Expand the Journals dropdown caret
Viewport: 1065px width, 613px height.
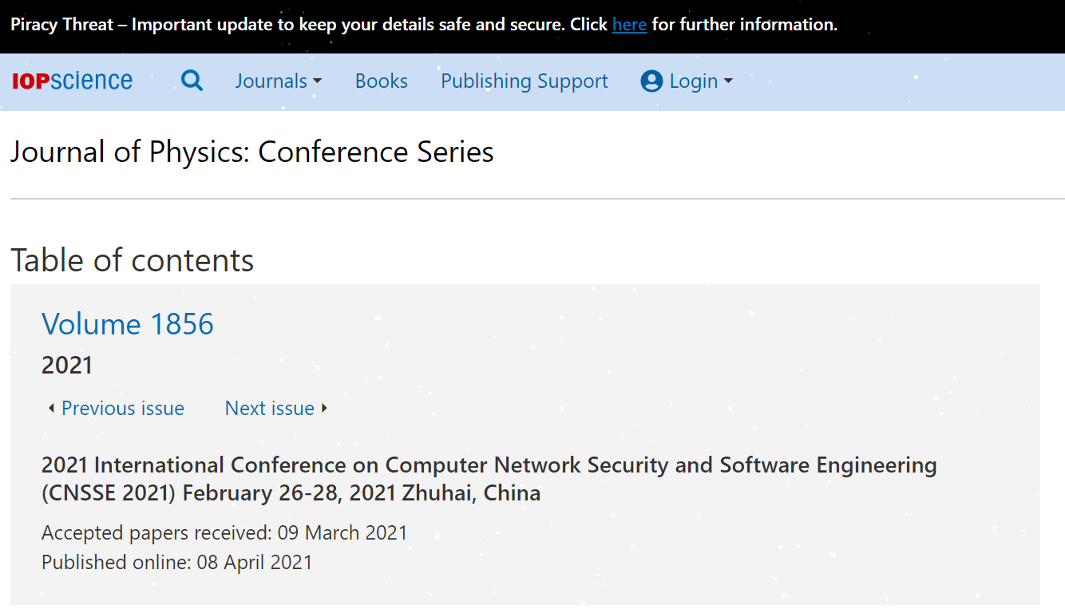coord(317,81)
